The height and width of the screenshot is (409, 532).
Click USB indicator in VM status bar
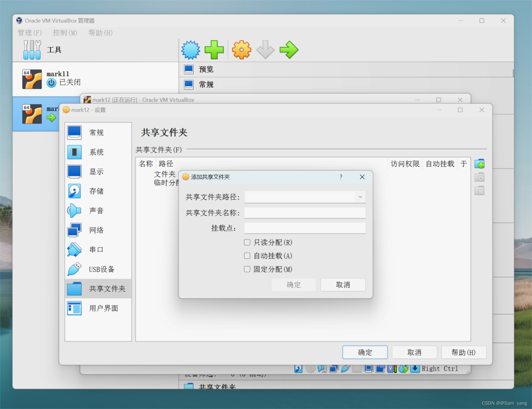(x=345, y=369)
